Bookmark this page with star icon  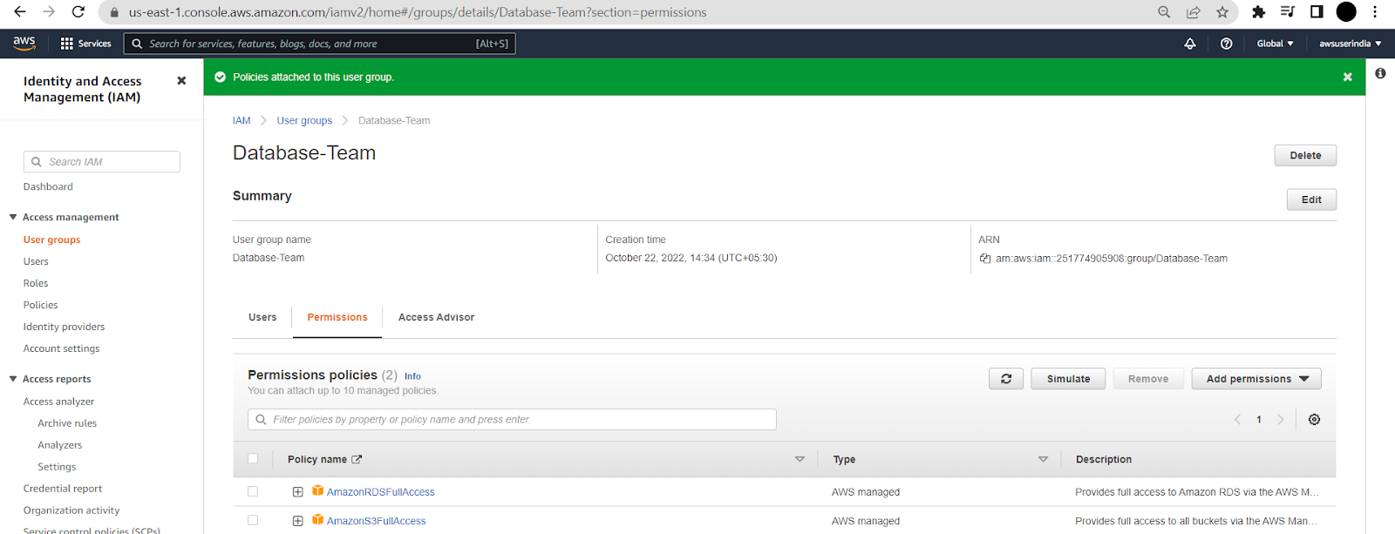[x=1222, y=12]
